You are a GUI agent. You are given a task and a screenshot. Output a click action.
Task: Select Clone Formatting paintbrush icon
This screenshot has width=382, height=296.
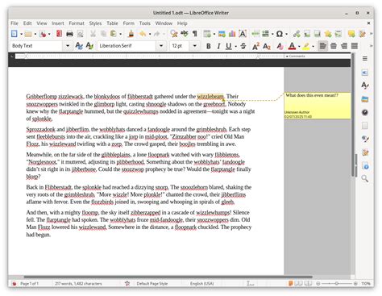tap(131, 34)
